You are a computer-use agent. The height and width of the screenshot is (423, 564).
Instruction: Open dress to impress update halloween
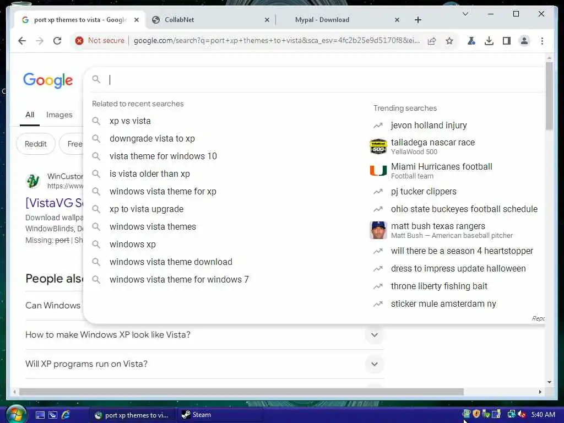point(458,269)
